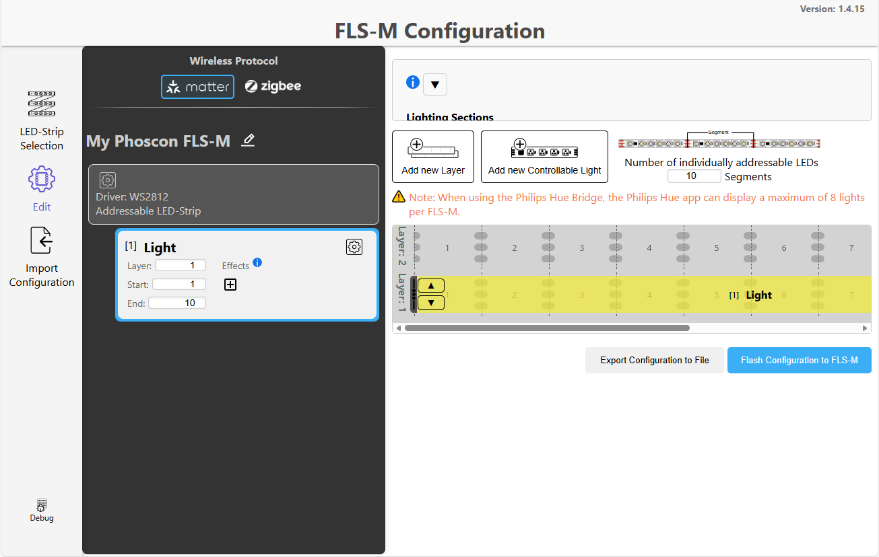Click pencil icon to rename My Phoscon FLS-M
The image size is (879, 557).
tap(249, 141)
